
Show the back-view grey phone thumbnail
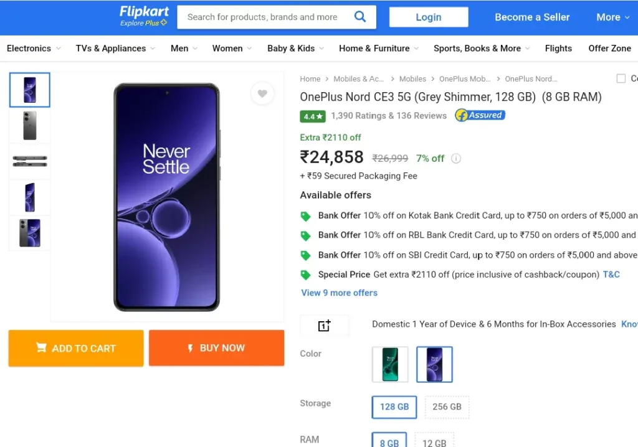pos(30,126)
